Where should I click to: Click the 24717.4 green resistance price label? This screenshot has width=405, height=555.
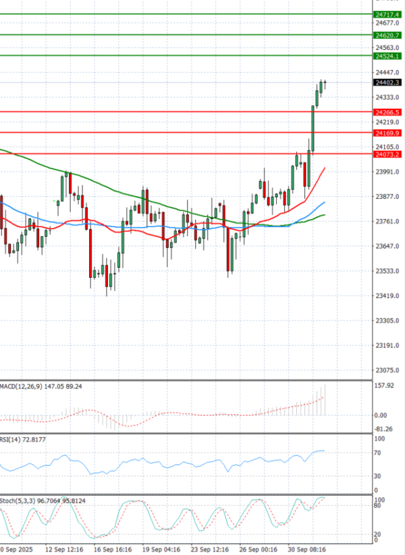pyautogui.click(x=387, y=14)
